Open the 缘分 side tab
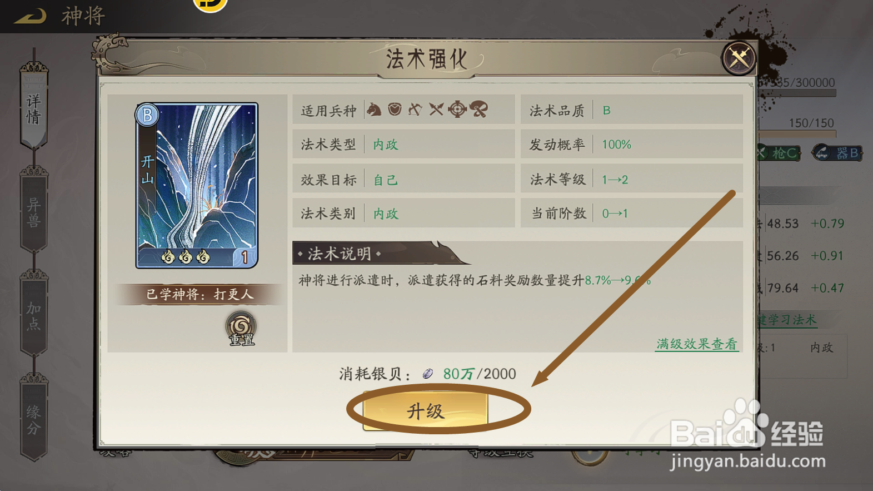 pos(34,419)
